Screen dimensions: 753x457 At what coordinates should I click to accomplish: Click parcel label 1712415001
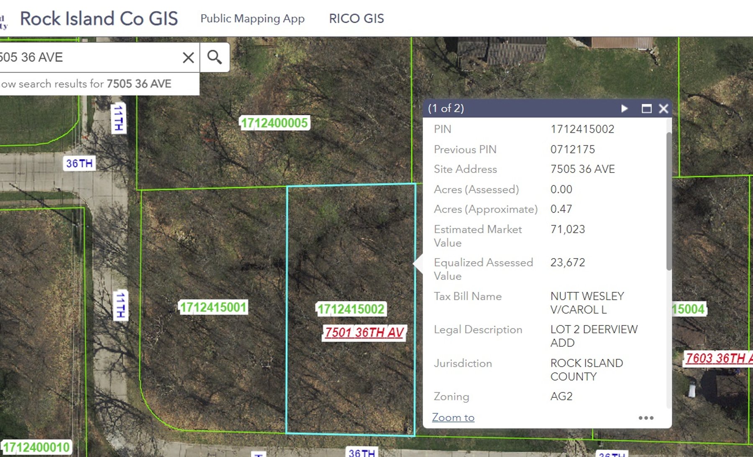coord(213,307)
